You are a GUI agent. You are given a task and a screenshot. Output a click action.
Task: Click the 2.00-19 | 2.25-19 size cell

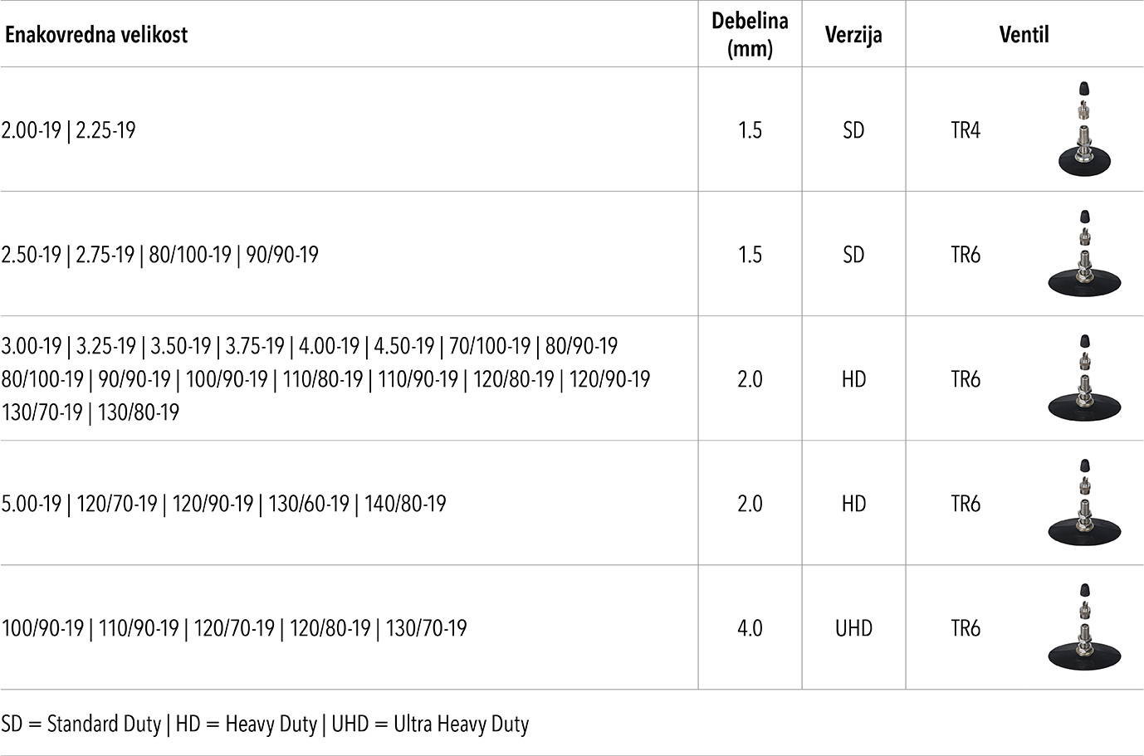[x=69, y=130]
